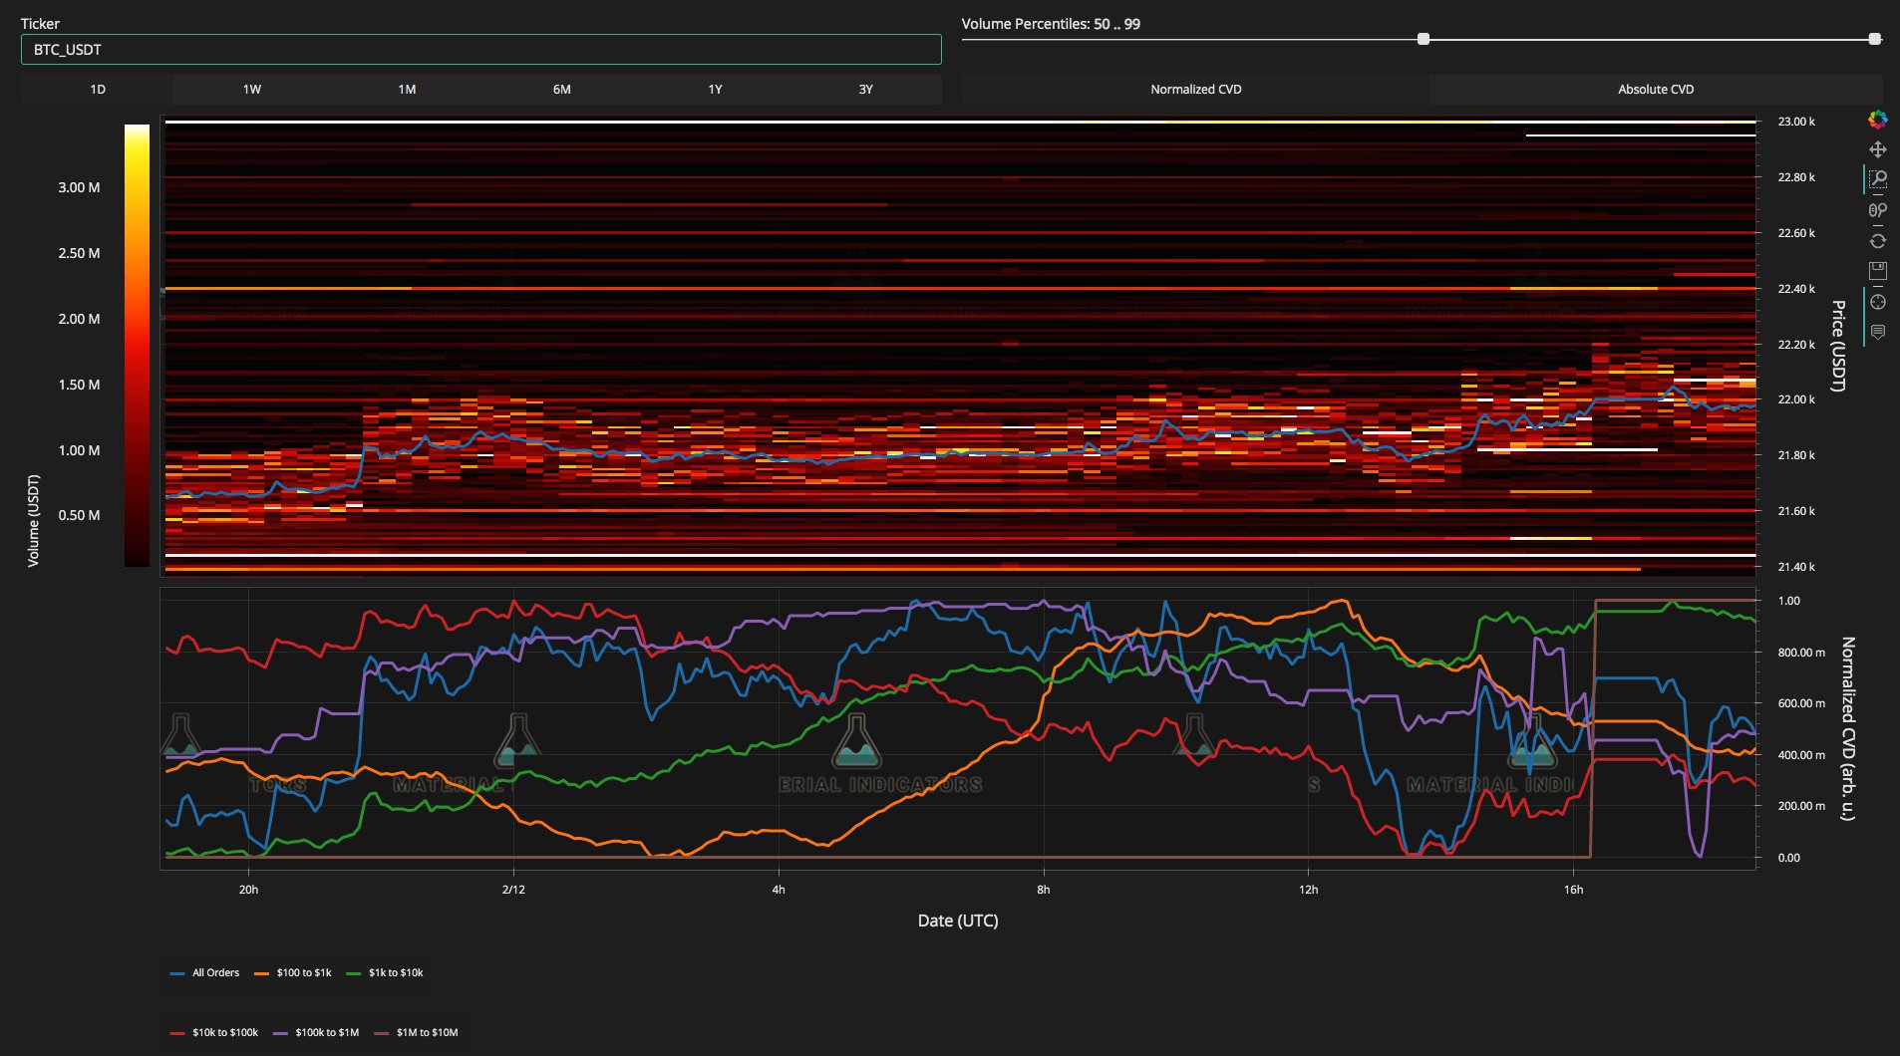Choose the 1Y timeframe

point(715,90)
